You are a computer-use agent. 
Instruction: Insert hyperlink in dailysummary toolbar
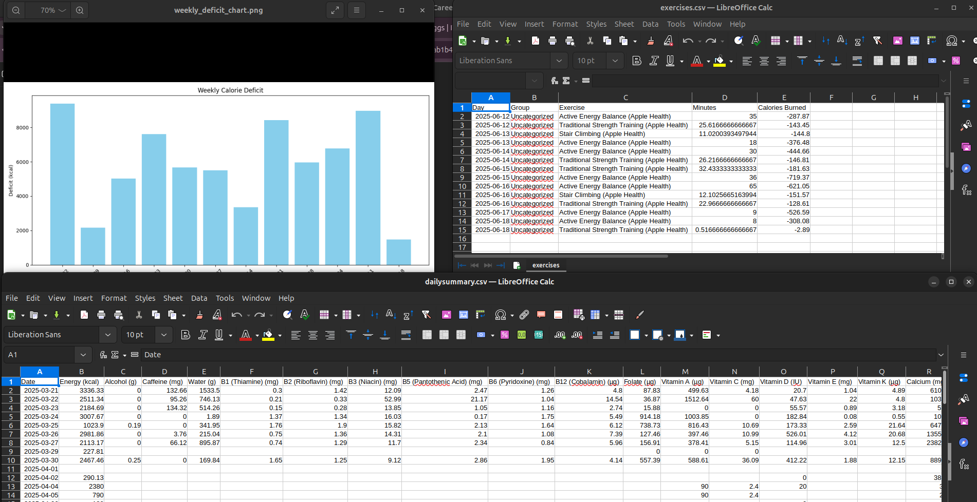tap(524, 315)
